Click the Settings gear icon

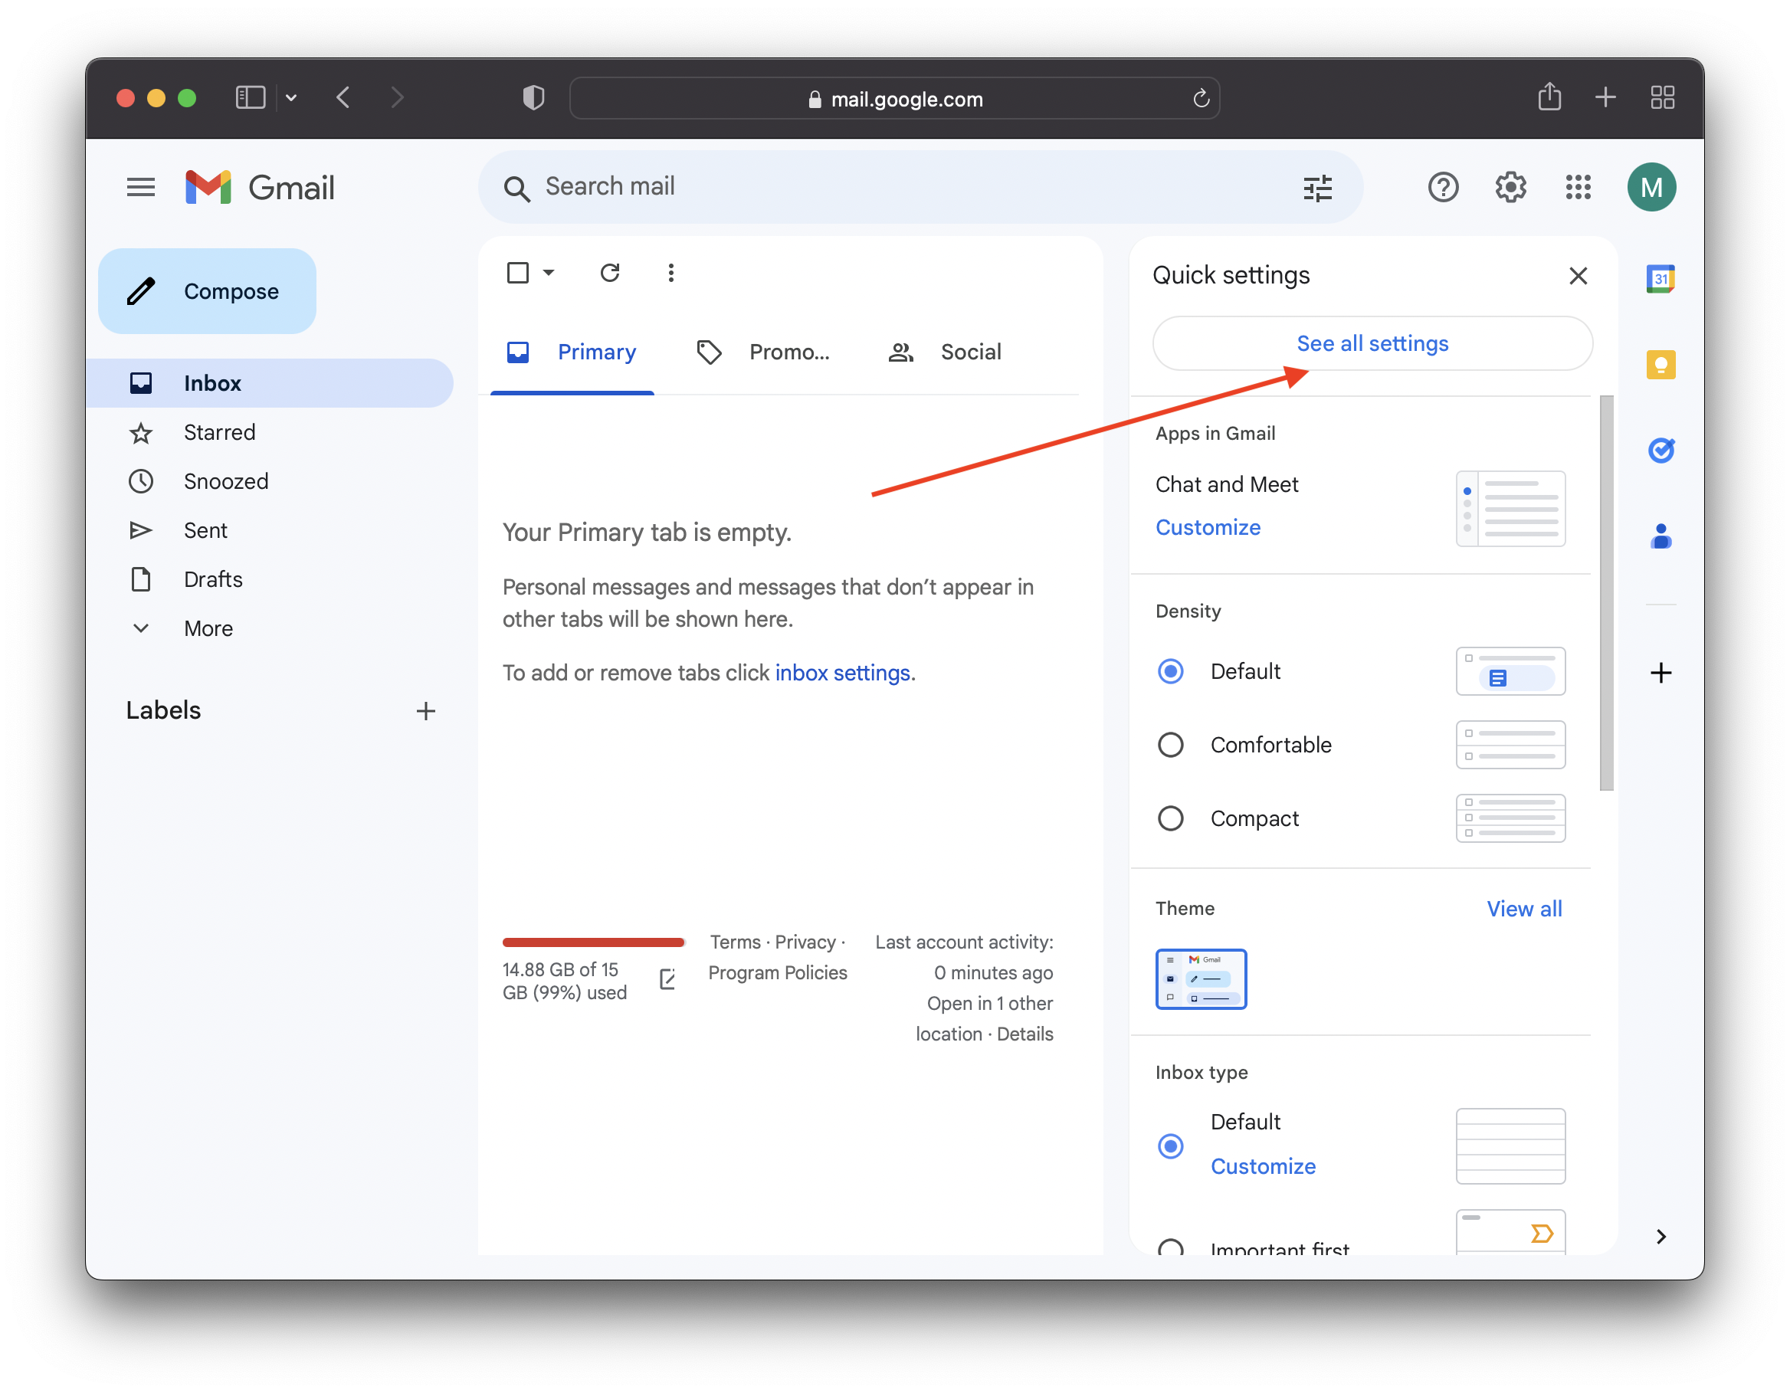(x=1510, y=188)
